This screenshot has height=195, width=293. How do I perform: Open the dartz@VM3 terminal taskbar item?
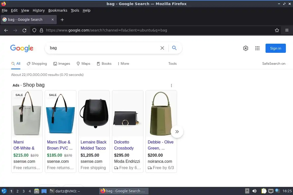point(65,191)
